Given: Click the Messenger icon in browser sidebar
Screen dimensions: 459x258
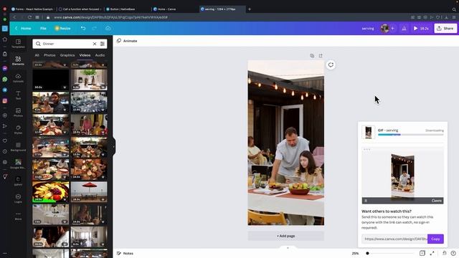Looking at the screenshot, I should pos(5,69).
